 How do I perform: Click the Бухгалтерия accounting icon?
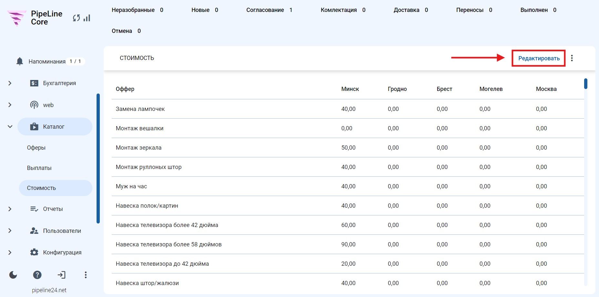34,83
